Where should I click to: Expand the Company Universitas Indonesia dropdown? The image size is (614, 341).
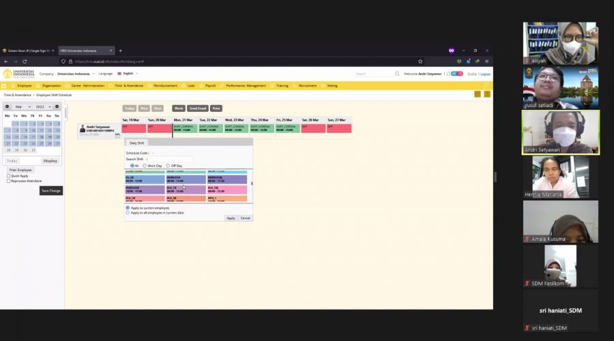click(76, 74)
